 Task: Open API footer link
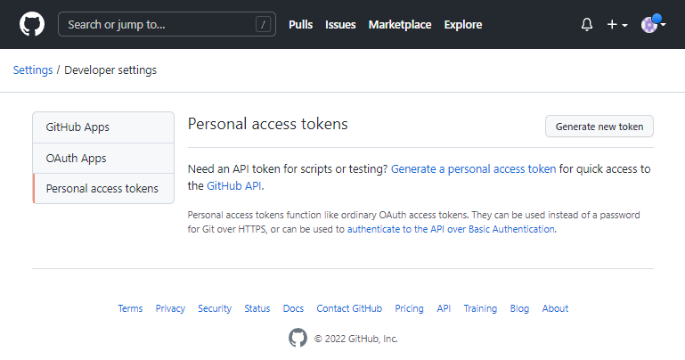pyautogui.click(x=444, y=308)
